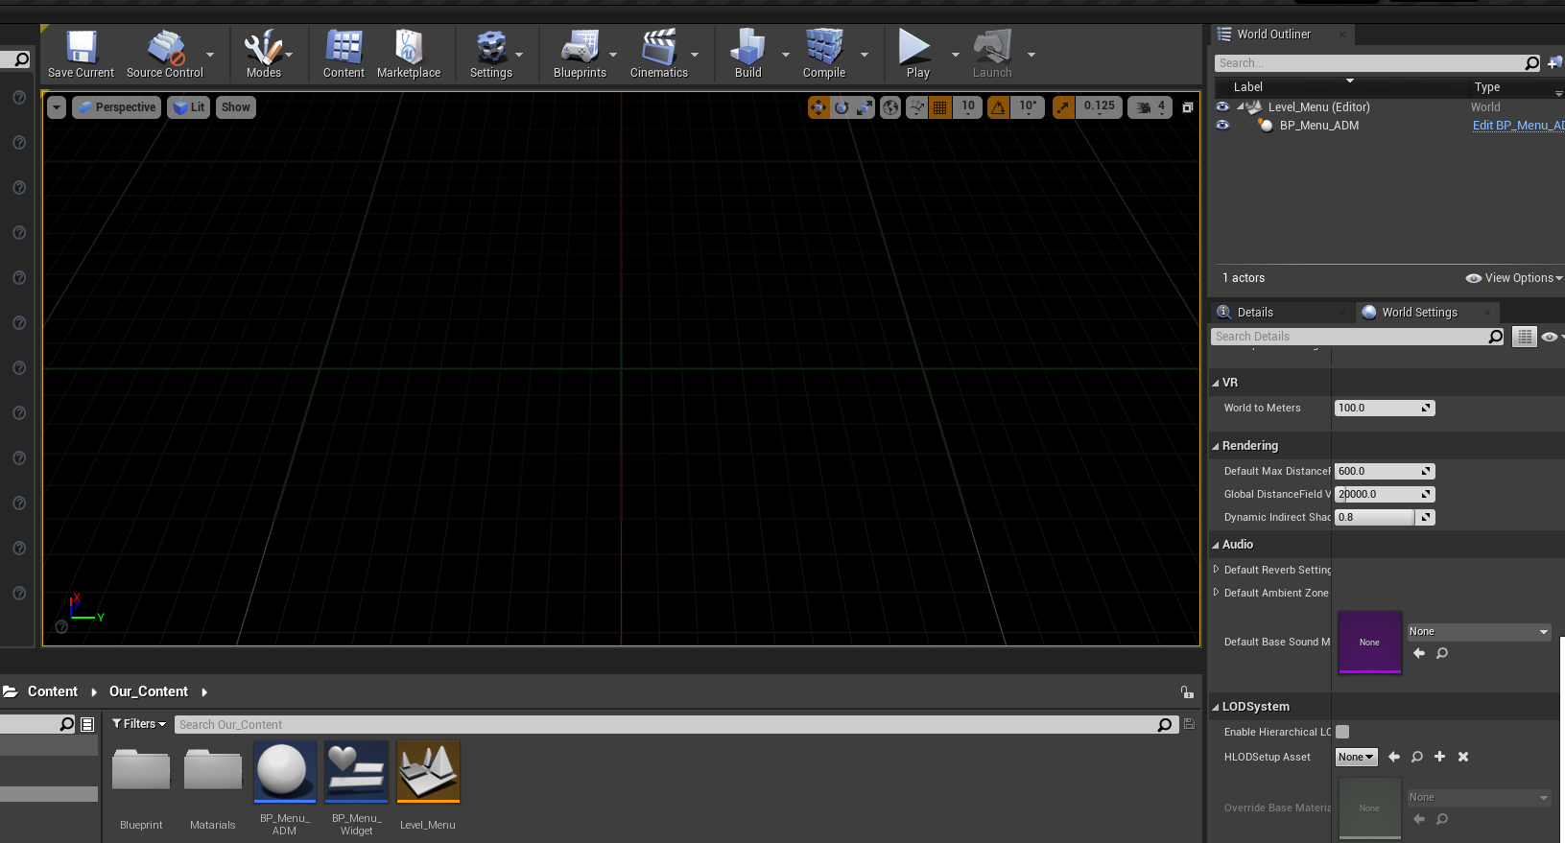Image resolution: width=1565 pixels, height=843 pixels.
Task: Click the World Outliner search magnifier icon
Action: (x=1531, y=63)
